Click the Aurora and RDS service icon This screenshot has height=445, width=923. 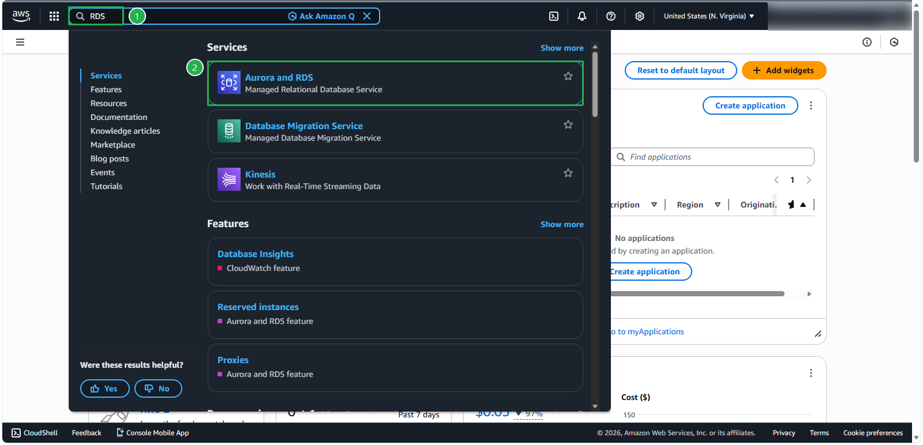229,82
